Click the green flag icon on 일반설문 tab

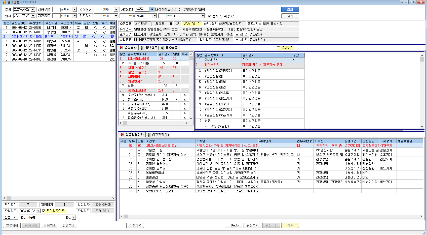[142, 48]
